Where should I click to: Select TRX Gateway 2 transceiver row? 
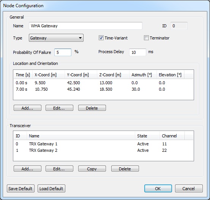103,150
